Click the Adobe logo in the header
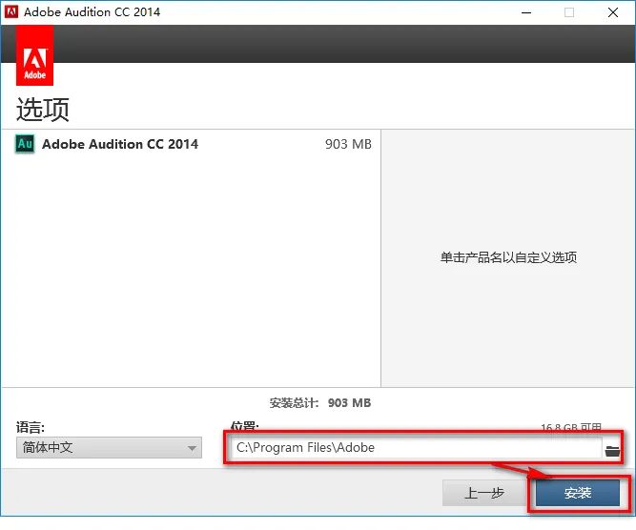 pos(35,55)
